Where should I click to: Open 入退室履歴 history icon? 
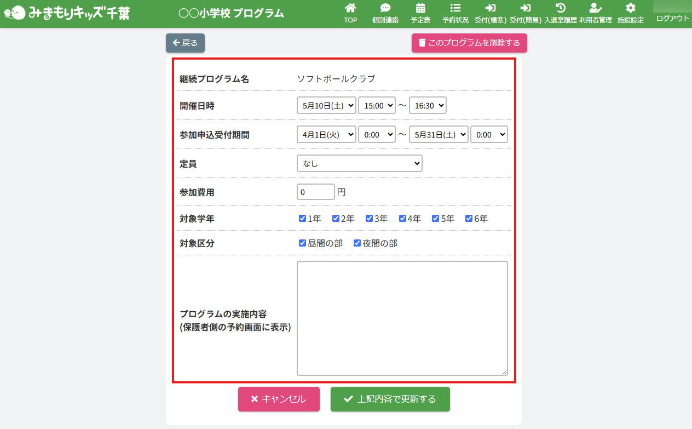[560, 8]
